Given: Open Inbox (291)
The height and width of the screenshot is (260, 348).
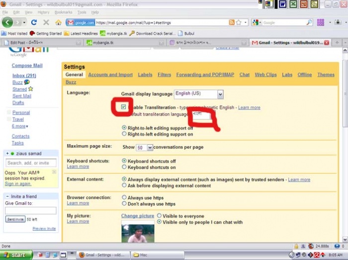Looking at the screenshot, I should pos(24,75).
